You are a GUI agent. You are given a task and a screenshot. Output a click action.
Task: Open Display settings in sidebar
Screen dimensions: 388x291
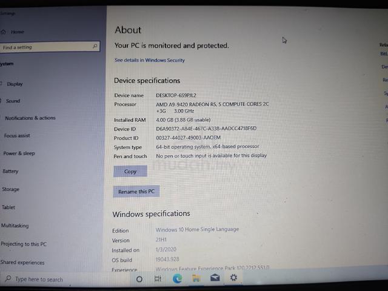15,84
